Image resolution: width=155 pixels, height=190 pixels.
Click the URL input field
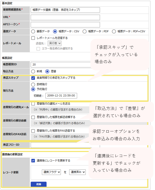click(x=65, y=17)
